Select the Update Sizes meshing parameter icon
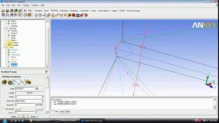Image resolution: width=219 pixels, height=123 pixels. (x=4, y=82)
